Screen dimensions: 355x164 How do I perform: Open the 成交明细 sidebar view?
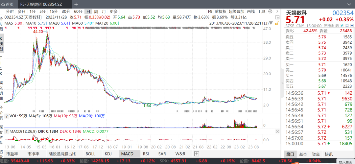coord(1,91)
